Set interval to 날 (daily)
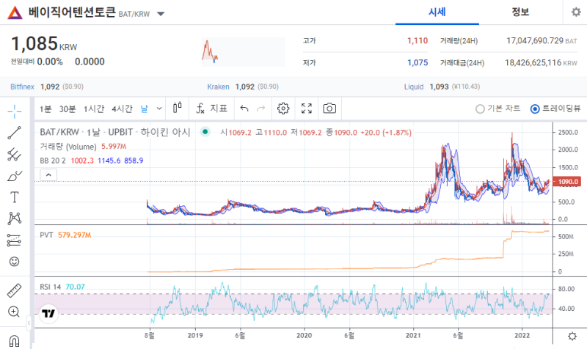 [144, 109]
